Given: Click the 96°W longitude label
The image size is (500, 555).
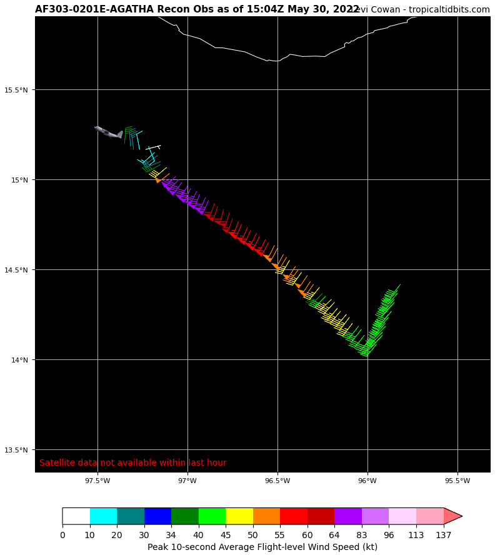Looking at the screenshot, I should coord(367,481).
